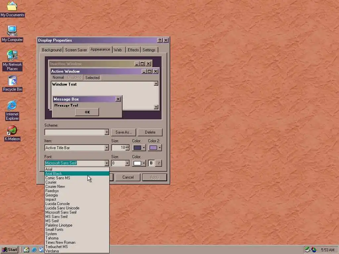Image resolution: width=339 pixels, height=254 pixels.
Task: Choose Impact font from list
Action: click(77, 199)
